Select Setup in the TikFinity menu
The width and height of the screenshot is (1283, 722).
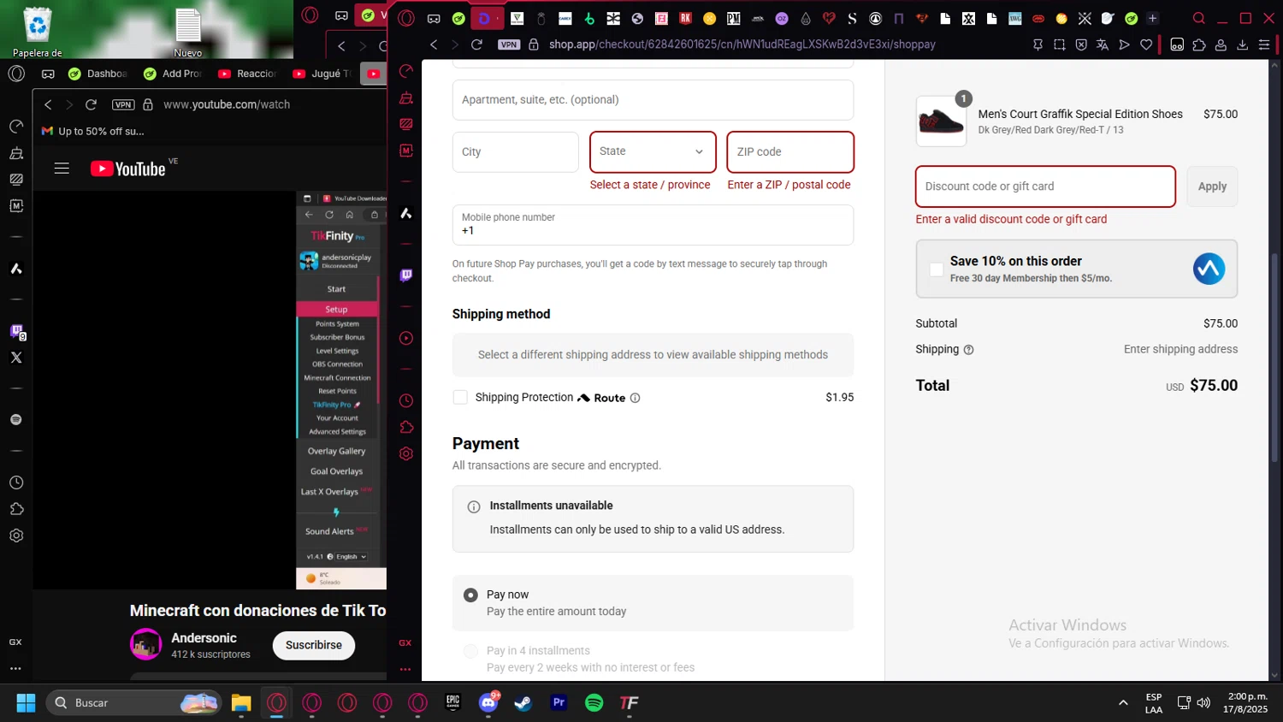(x=337, y=309)
